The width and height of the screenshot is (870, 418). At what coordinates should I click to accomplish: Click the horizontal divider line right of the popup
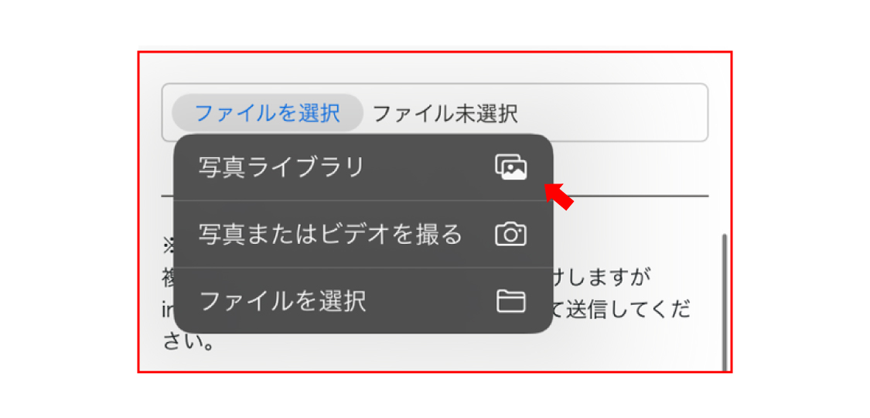[x=631, y=196]
